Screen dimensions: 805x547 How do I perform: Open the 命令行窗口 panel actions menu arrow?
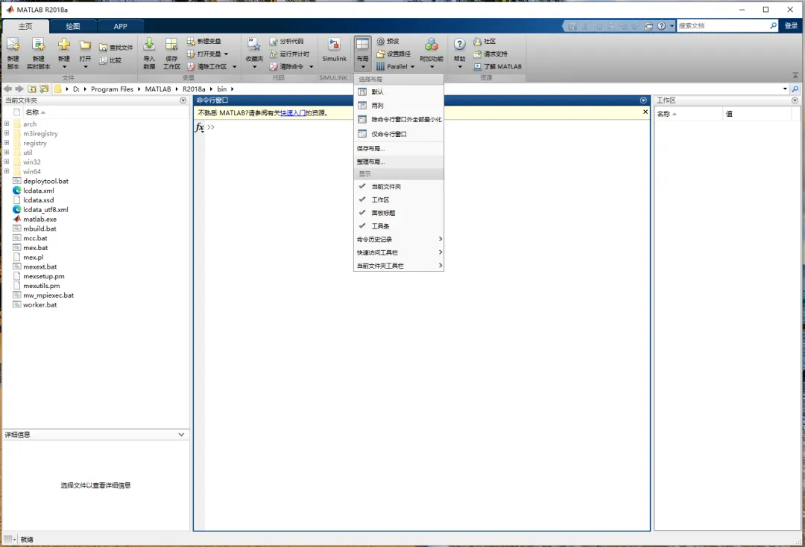[643, 100]
